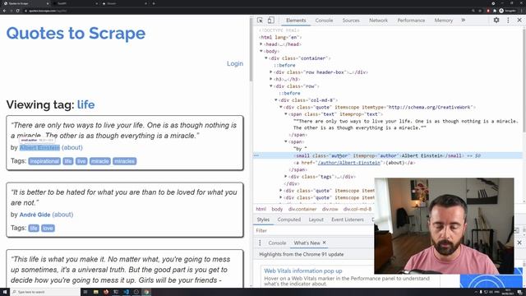Close the DevTools panel

coord(519,20)
